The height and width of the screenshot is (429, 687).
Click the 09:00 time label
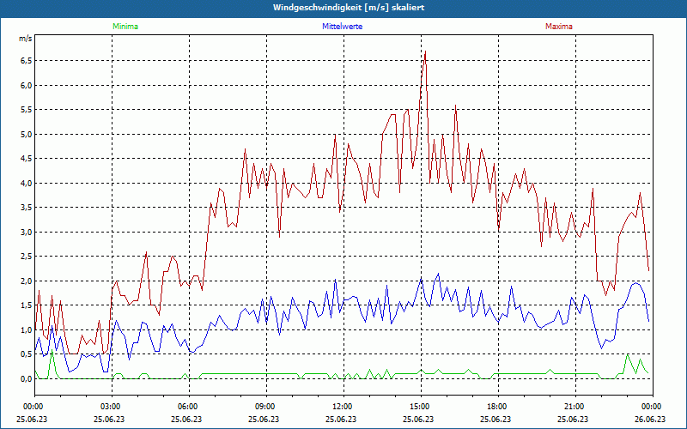pyautogui.click(x=266, y=407)
